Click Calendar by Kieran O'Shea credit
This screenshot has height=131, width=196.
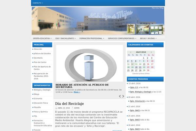141,74
